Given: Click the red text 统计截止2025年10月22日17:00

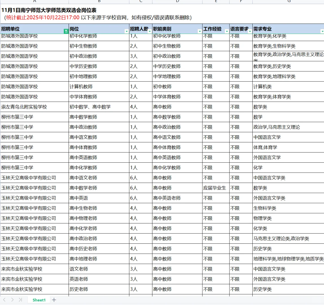Looking at the screenshot, I should 43,18.
